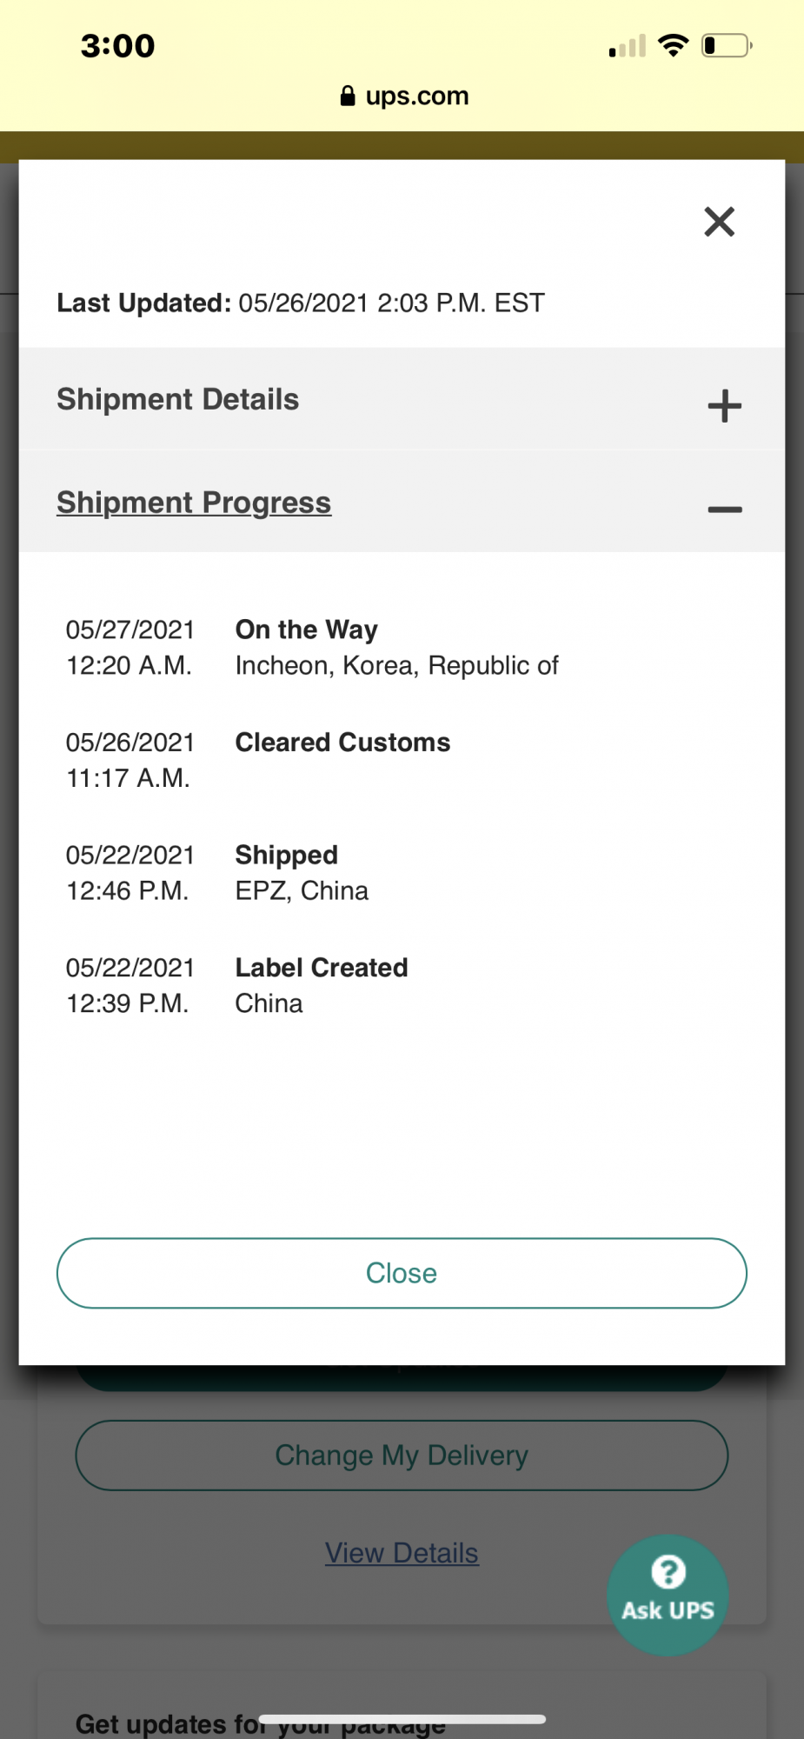Click the Shipment Progress heading link
The image size is (804, 1739).
pyautogui.click(x=194, y=503)
